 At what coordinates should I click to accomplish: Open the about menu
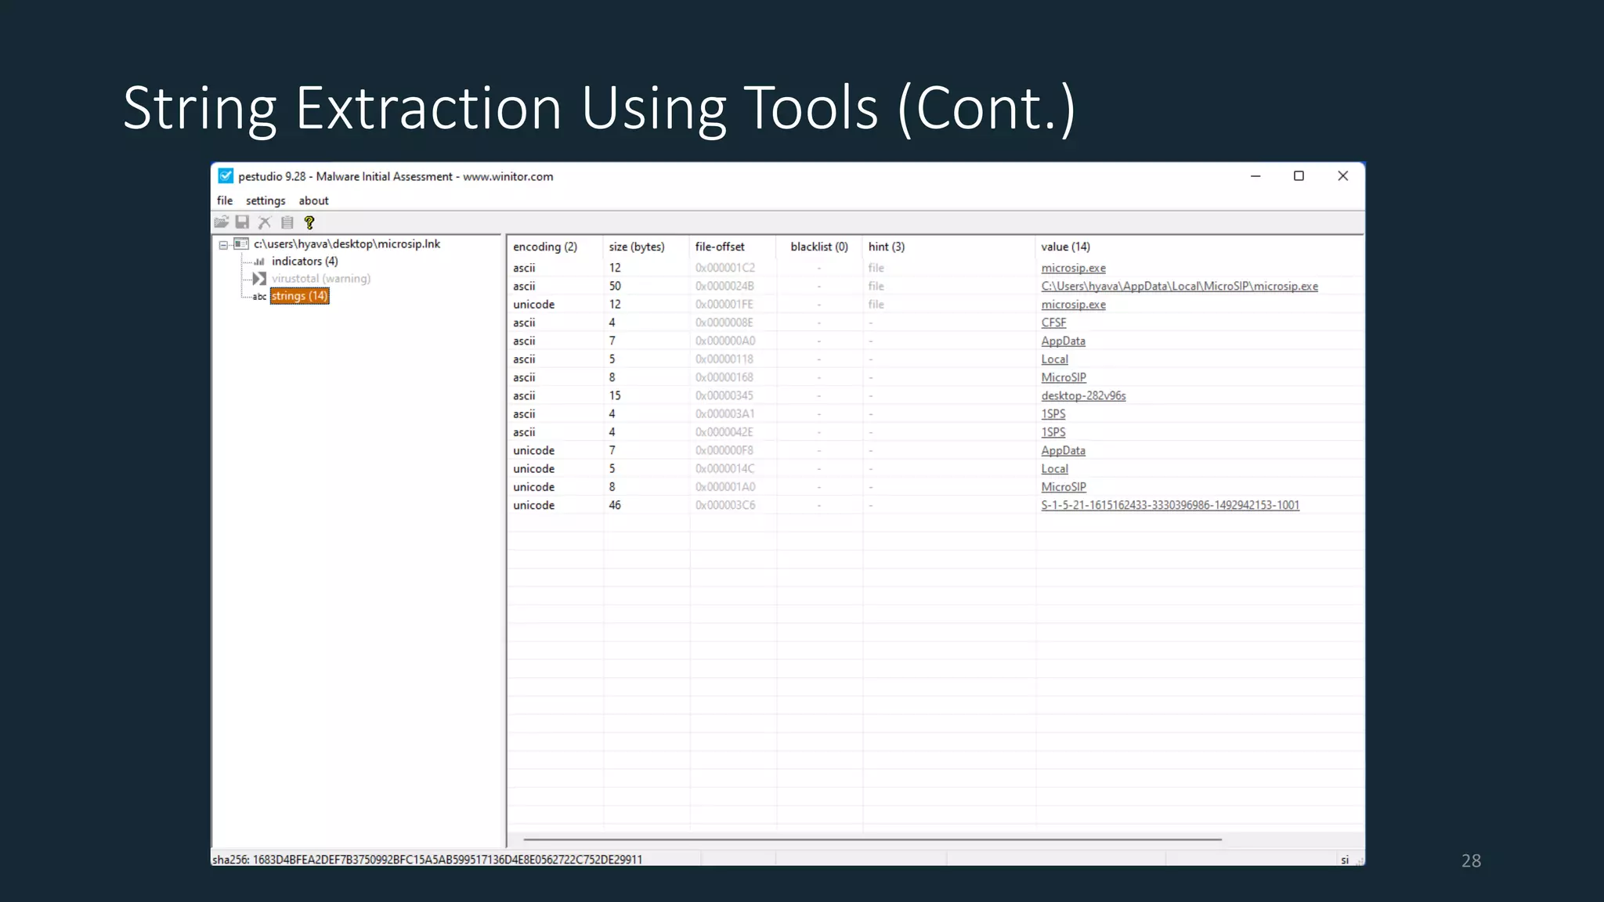[x=313, y=200]
